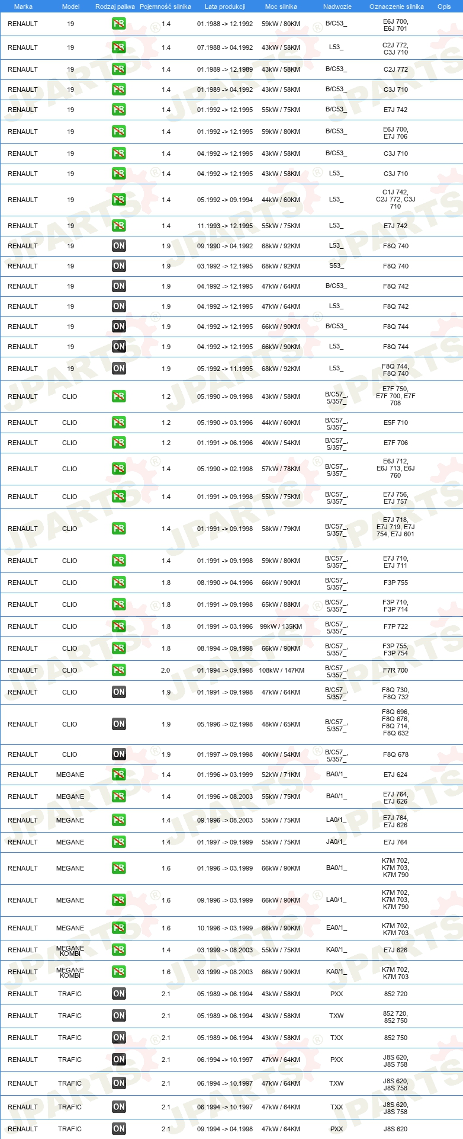Click the 65kW / 88KM power cell

pyautogui.click(x=281, y=604)
